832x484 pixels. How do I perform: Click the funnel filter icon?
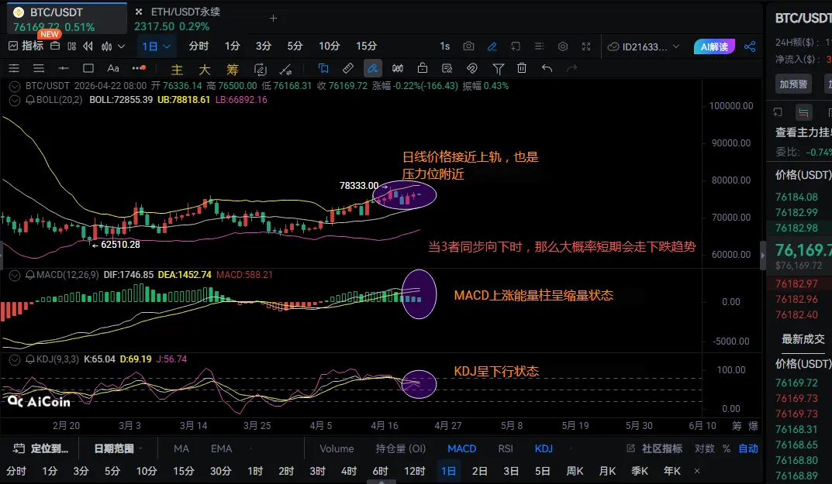pyautogui.click(x=499, y=68)
